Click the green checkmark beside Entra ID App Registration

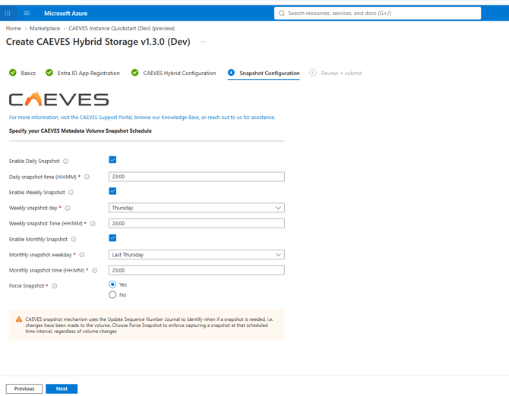49,73
